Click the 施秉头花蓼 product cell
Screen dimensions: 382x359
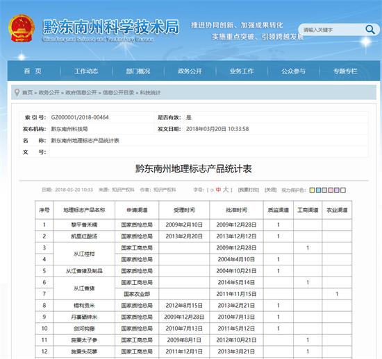point(84,351)
